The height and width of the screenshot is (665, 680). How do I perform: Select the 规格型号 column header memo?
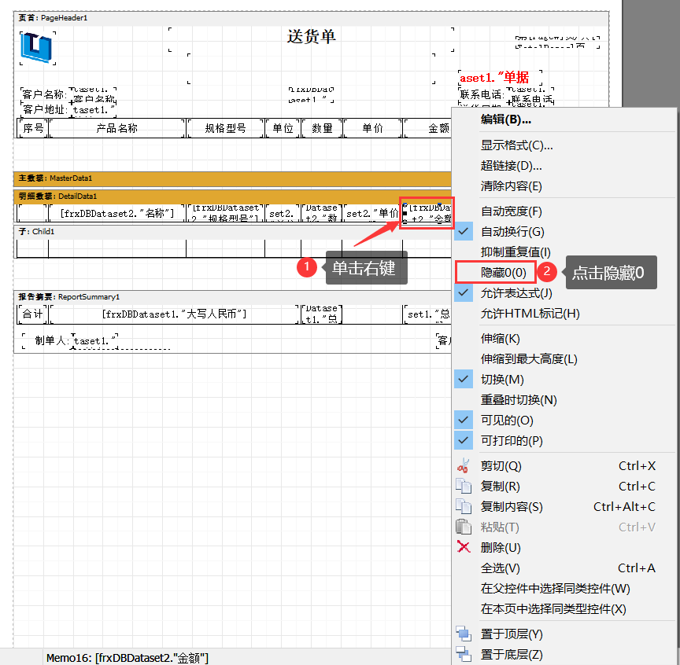[x=226, y=128]
